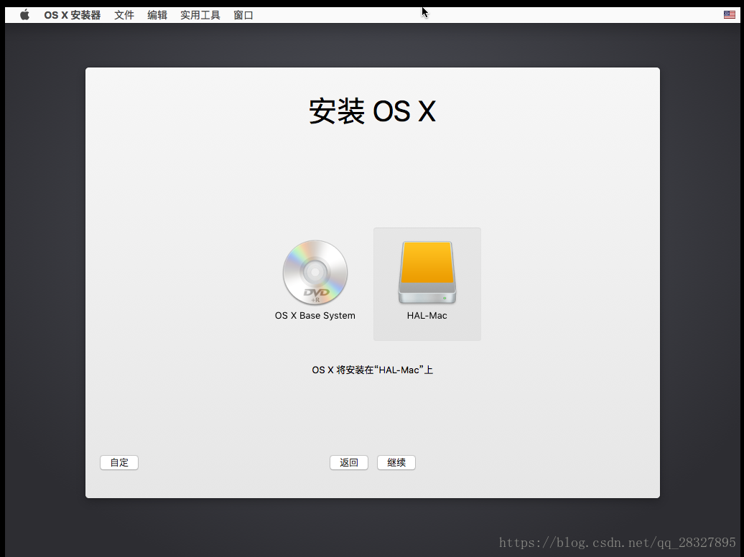Click the OS X Base System label
This screenshot has width=744, height=557.
click(x=315, y=316)
